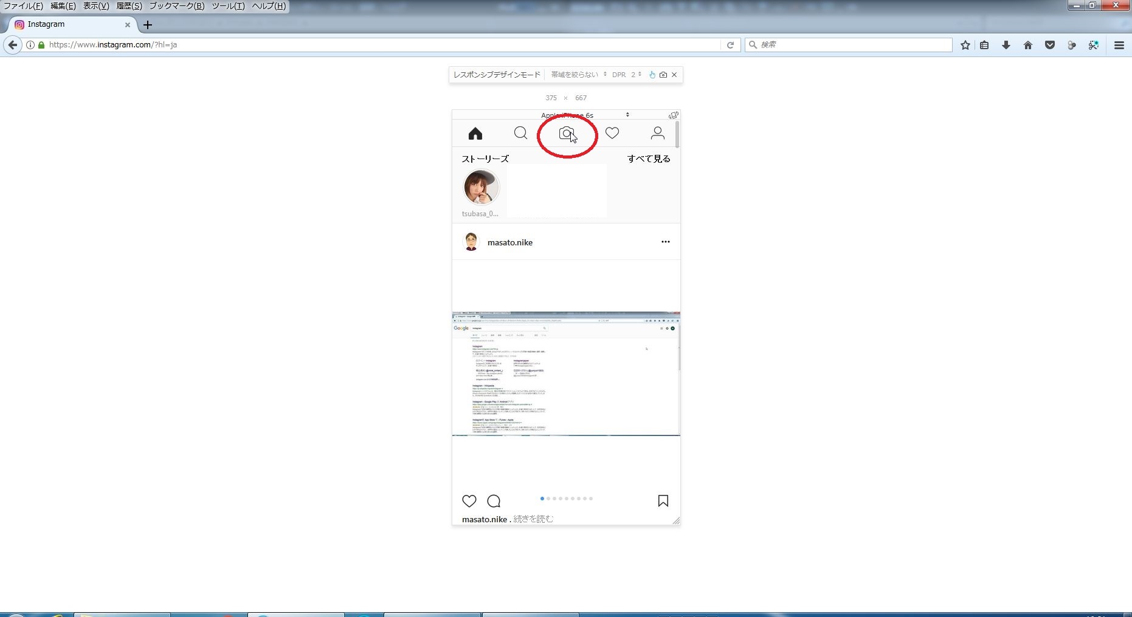Close the Instagram tab
Screen dimensions: 1132x617
tap(128, 25)
